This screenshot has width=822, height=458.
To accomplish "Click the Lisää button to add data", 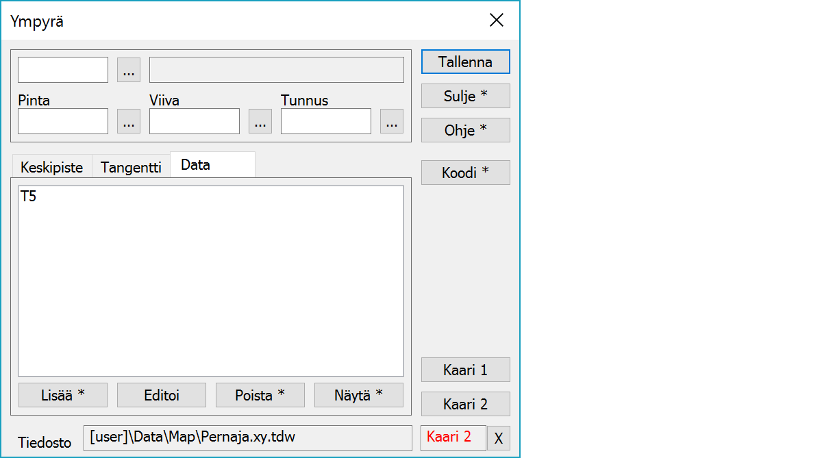I will [x=62, y=395].
